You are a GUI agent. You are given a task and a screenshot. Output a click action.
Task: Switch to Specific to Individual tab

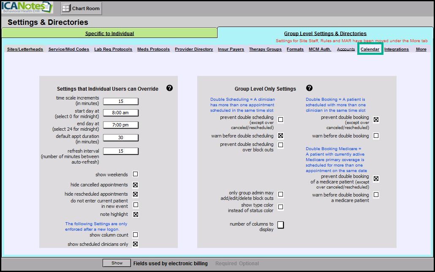click(x=109, y=33)
